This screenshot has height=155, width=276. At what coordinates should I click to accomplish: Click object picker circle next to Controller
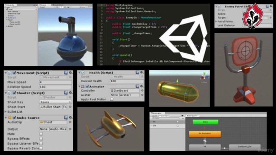pyautogui.click(x=142, y=90)
